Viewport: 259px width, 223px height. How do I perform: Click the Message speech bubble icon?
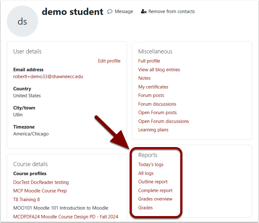click(x=110, y=11)
